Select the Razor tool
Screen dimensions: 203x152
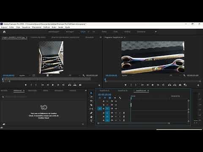pos(91,105)
